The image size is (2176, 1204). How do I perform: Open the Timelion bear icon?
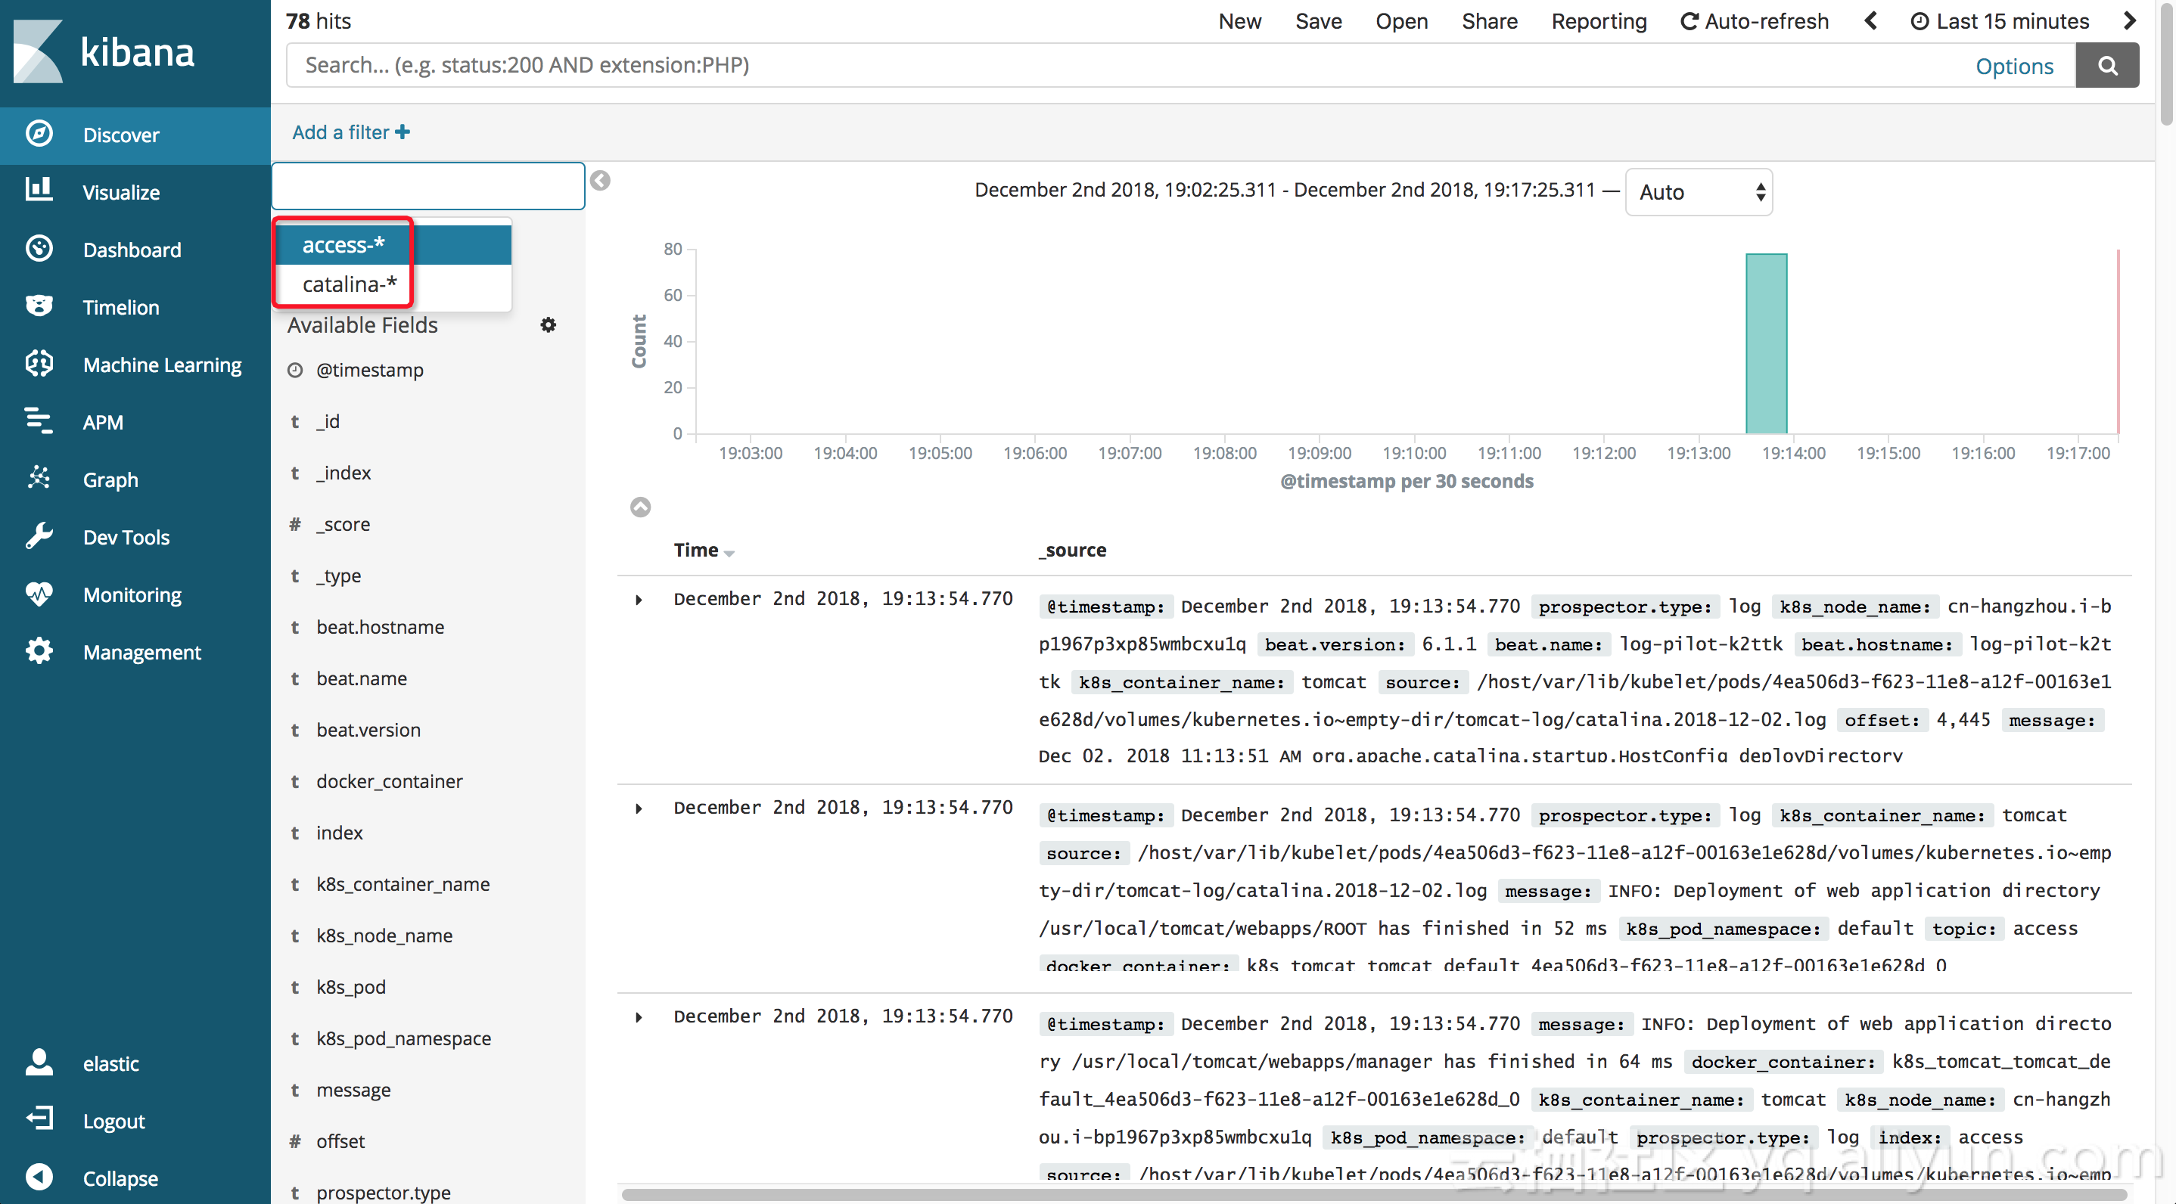(39, 306)
